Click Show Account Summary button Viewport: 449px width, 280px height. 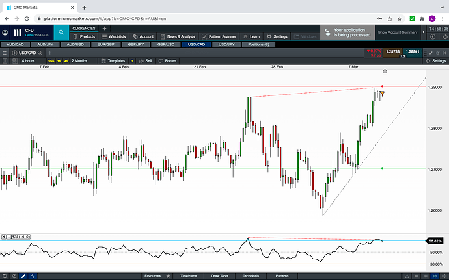398,32
